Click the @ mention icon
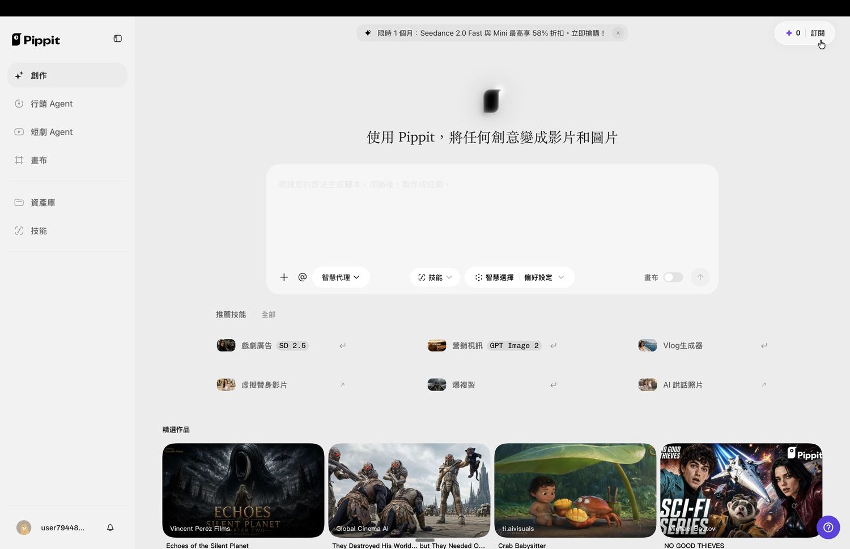Image resolution: width=850 pixels, height=549 pixels. [x=303, y=277]
